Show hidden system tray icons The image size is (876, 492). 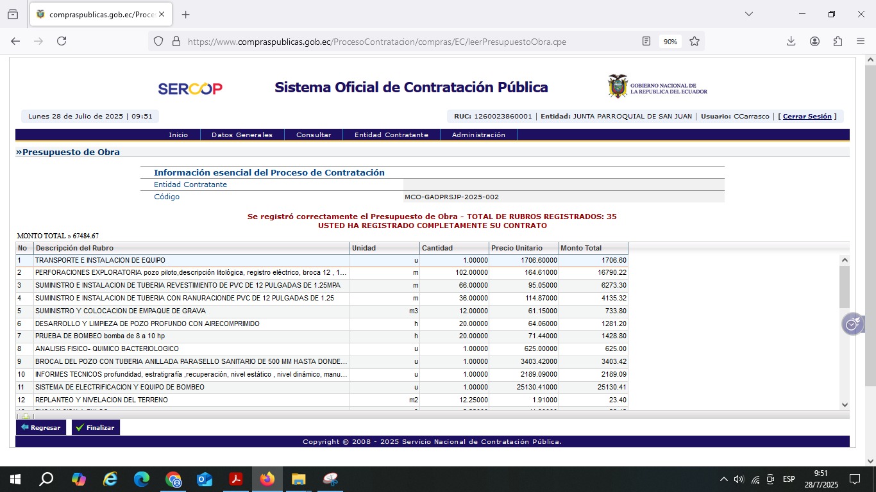(x=724, y=479)
